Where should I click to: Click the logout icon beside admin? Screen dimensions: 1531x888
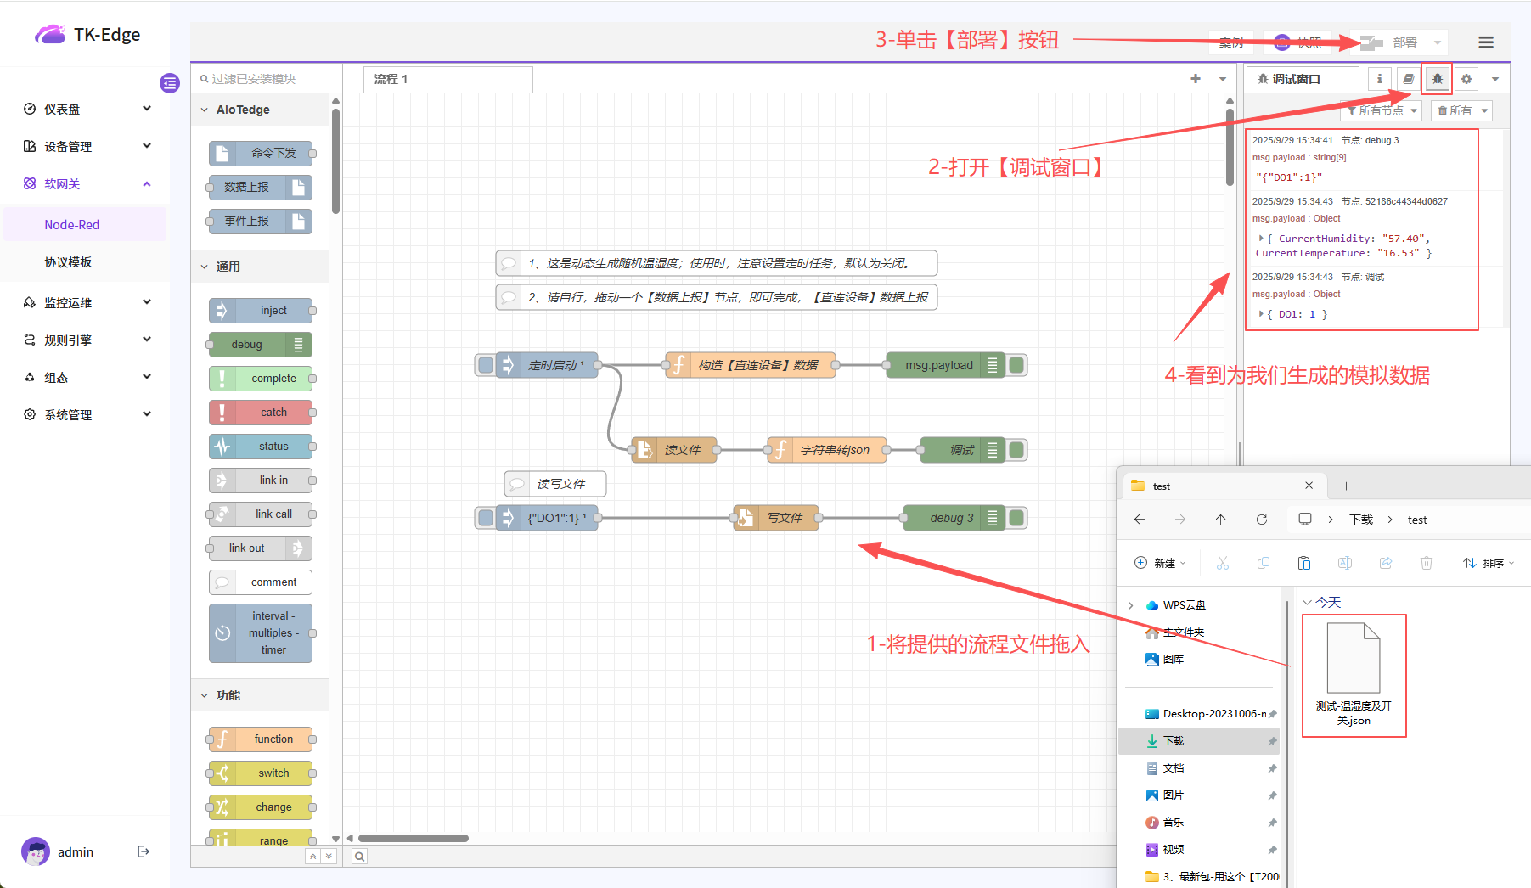point(144,851)
